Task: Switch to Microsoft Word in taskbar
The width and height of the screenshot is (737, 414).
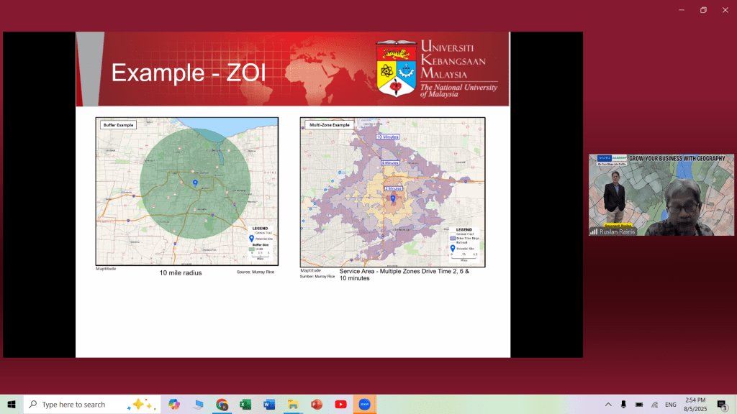Action: (269, 404)
